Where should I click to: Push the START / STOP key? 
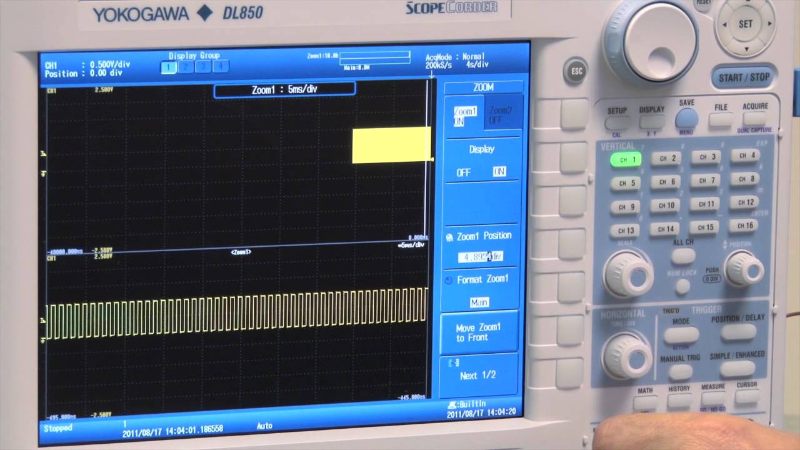[x=744, y=77]
